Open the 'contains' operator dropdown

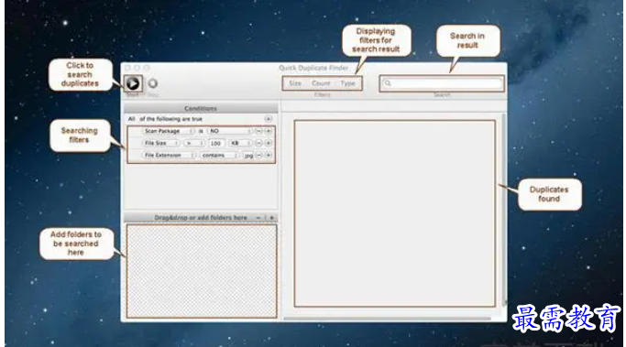coord(219,155)
